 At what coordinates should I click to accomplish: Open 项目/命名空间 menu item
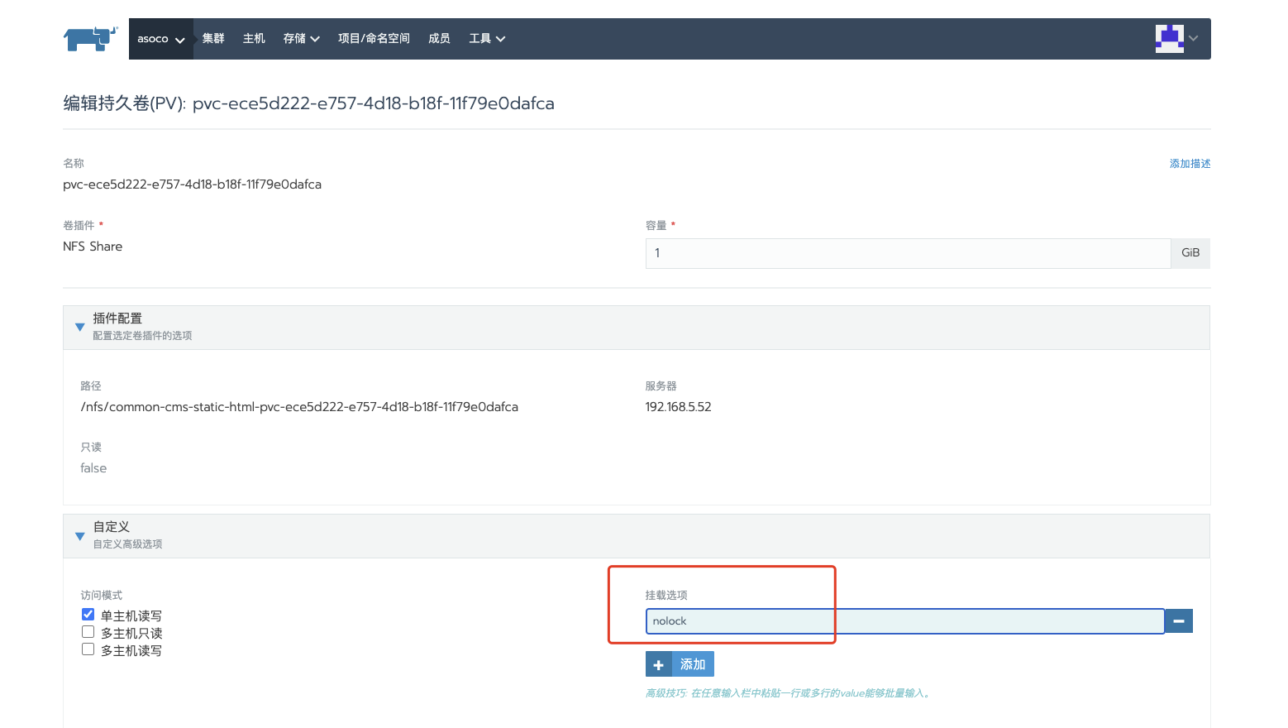374,39
